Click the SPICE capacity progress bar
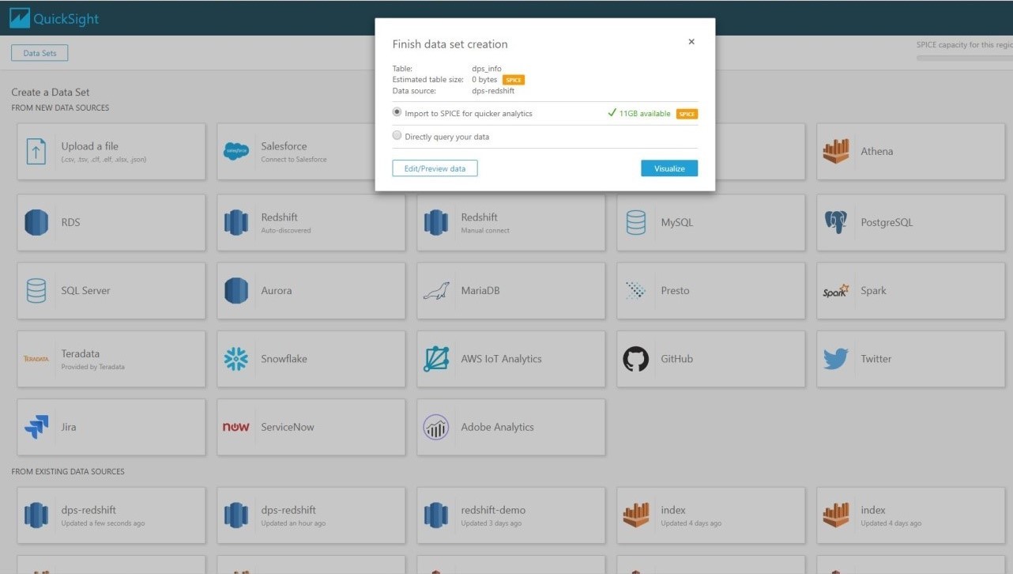Image resolution: width=1013 pixels, height=574 pixels. coord(964,58)
